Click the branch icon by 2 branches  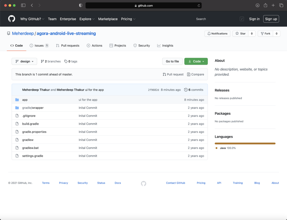coord(42,61)
